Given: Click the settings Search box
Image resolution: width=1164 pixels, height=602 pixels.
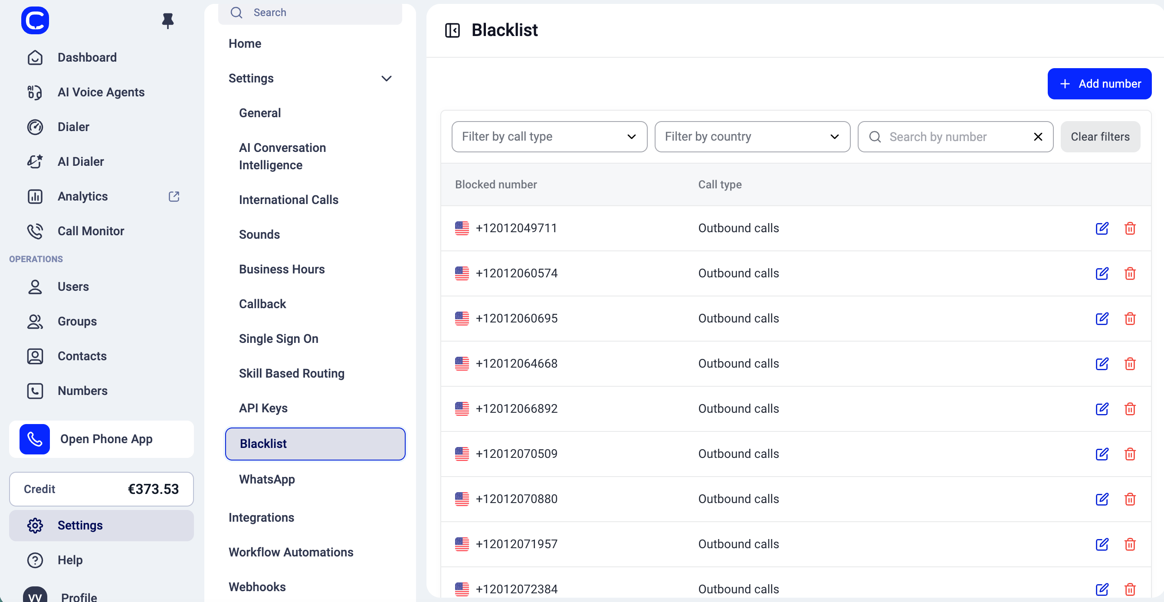Looking at the screenshot, I should click(309, 13).
